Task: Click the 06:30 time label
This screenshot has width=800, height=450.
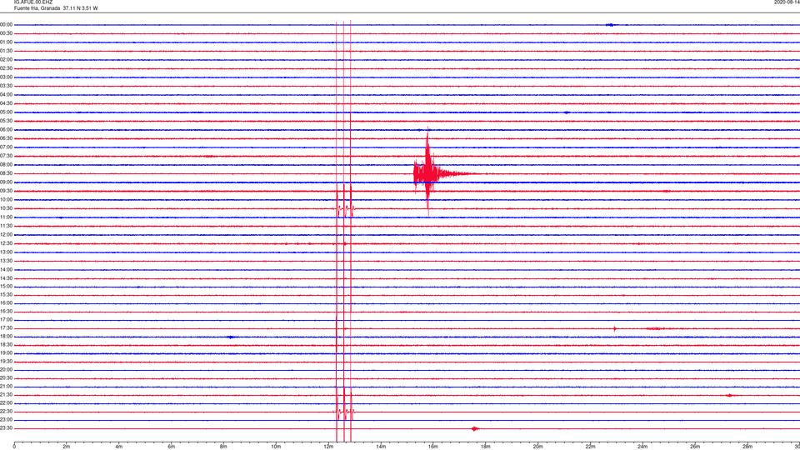Action: (6, 138)
